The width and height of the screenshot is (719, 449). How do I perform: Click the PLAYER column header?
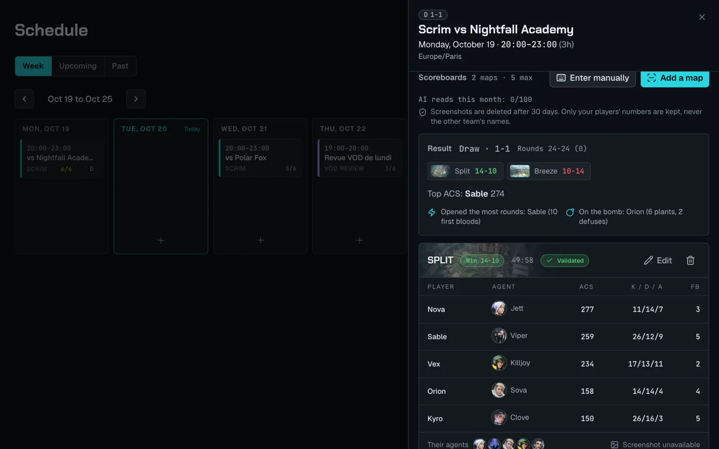pyautogui.click(x=441, y=286)
